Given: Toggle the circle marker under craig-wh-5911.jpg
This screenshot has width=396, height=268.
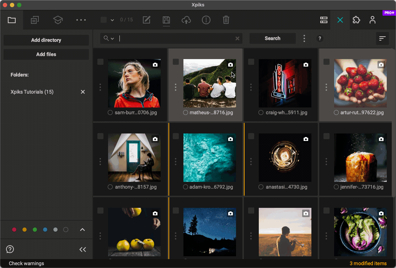Looking at the screenshot, I should 261,112.
